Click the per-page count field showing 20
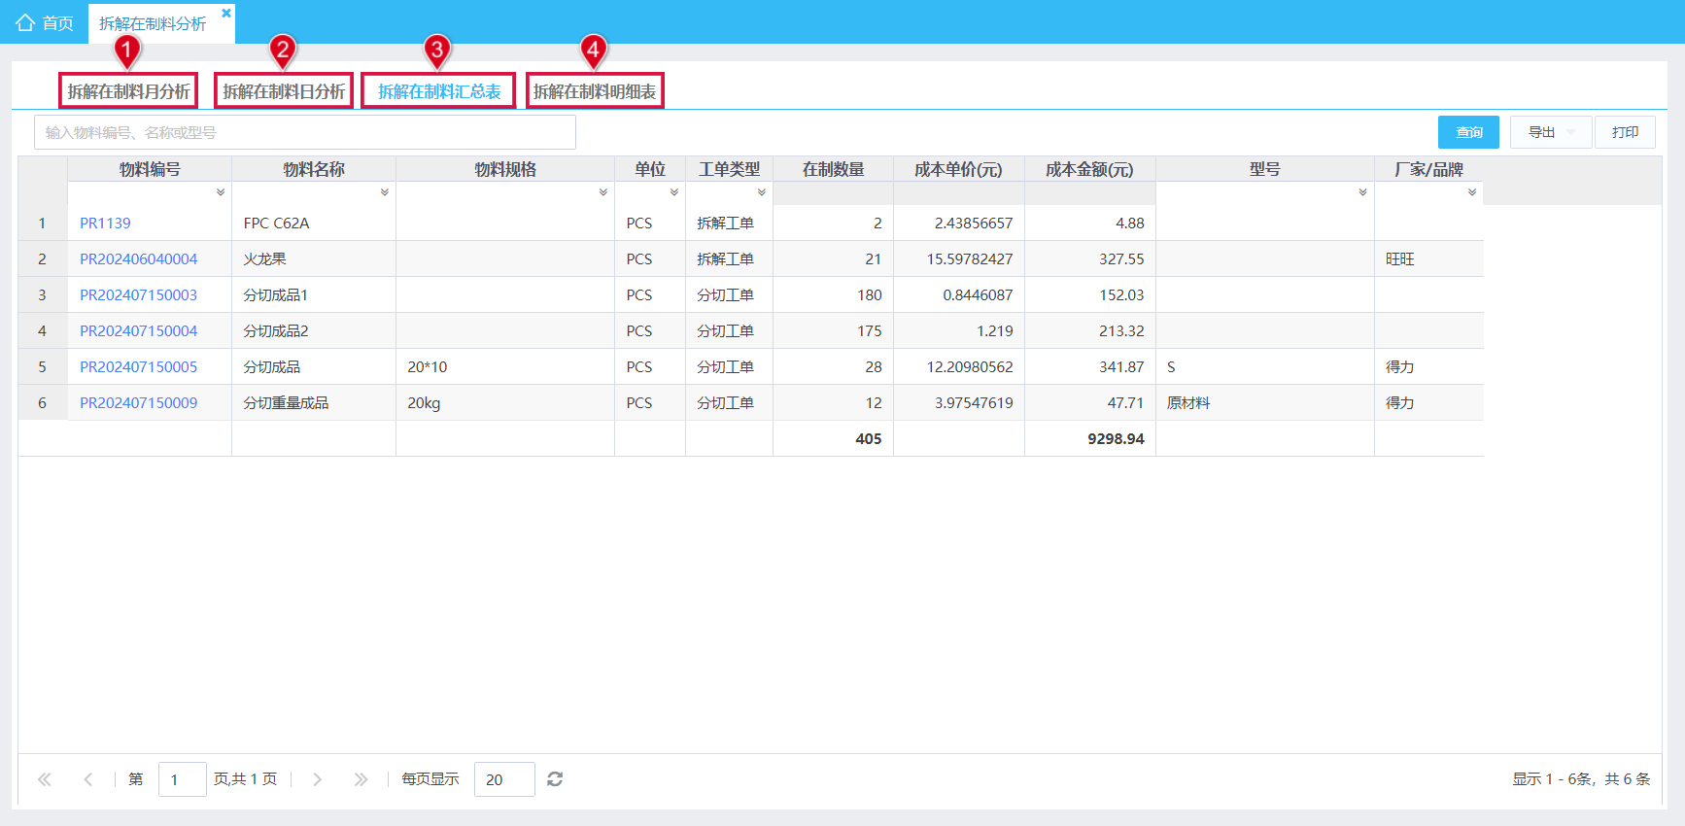Viewport: 1685px width, 826px height. (504, 779)
